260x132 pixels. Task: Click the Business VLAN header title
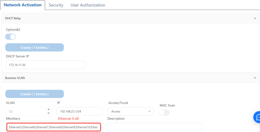click(x=15, y=78)
